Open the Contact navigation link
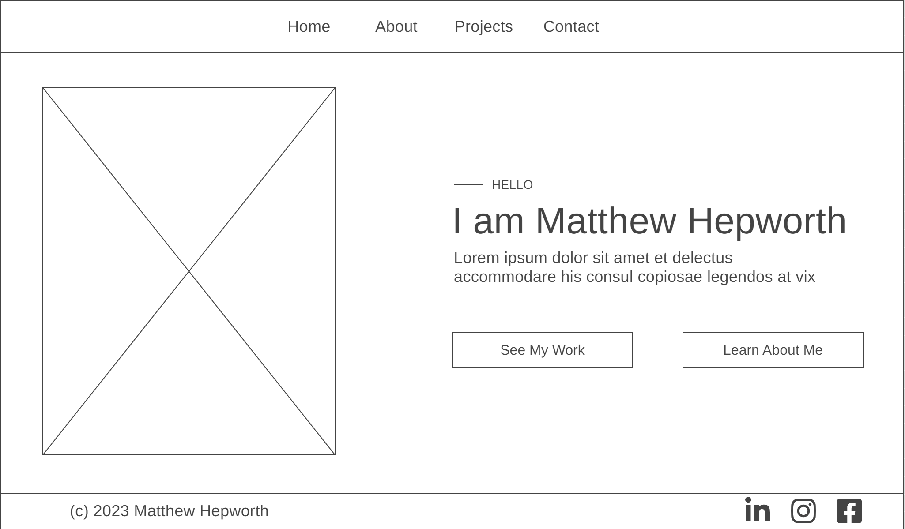 tap(571, 26)
